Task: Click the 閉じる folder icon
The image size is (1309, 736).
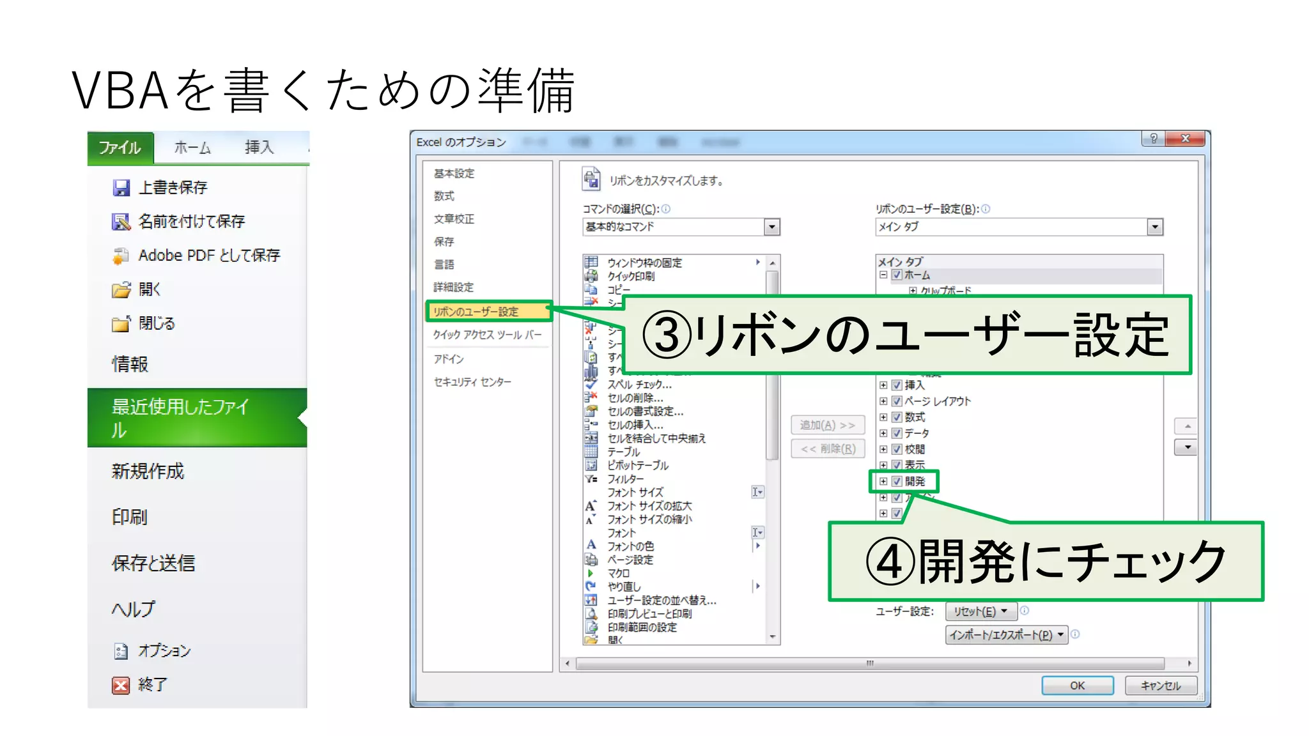Action: tap(121, 324)
